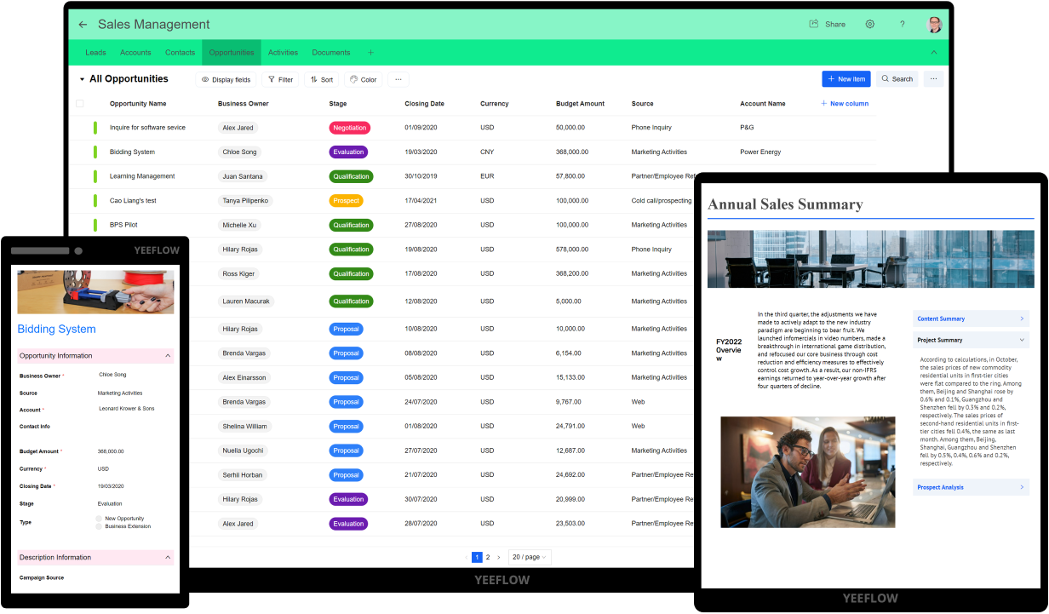Open the 20 / page dropdown
This screenshot has width=1049, height=614.
pos(530,557)
